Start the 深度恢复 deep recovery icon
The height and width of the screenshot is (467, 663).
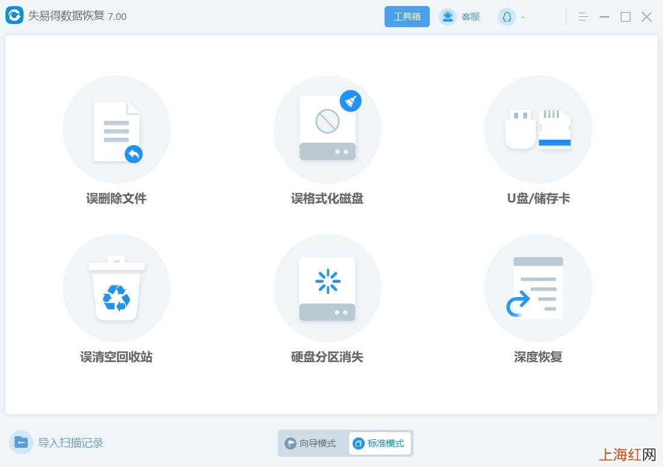(538, 288)
